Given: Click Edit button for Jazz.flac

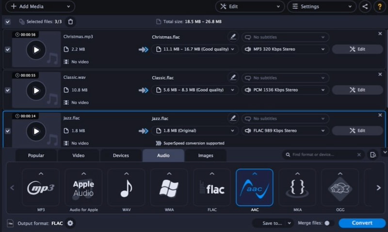Looking at the screenshot, I should click(357, 131).
